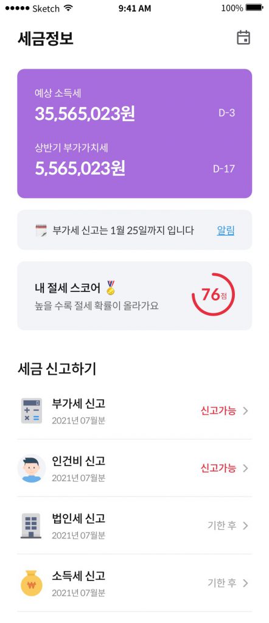Tap the money bag icon for 소득세 신고

click(31, 583)
